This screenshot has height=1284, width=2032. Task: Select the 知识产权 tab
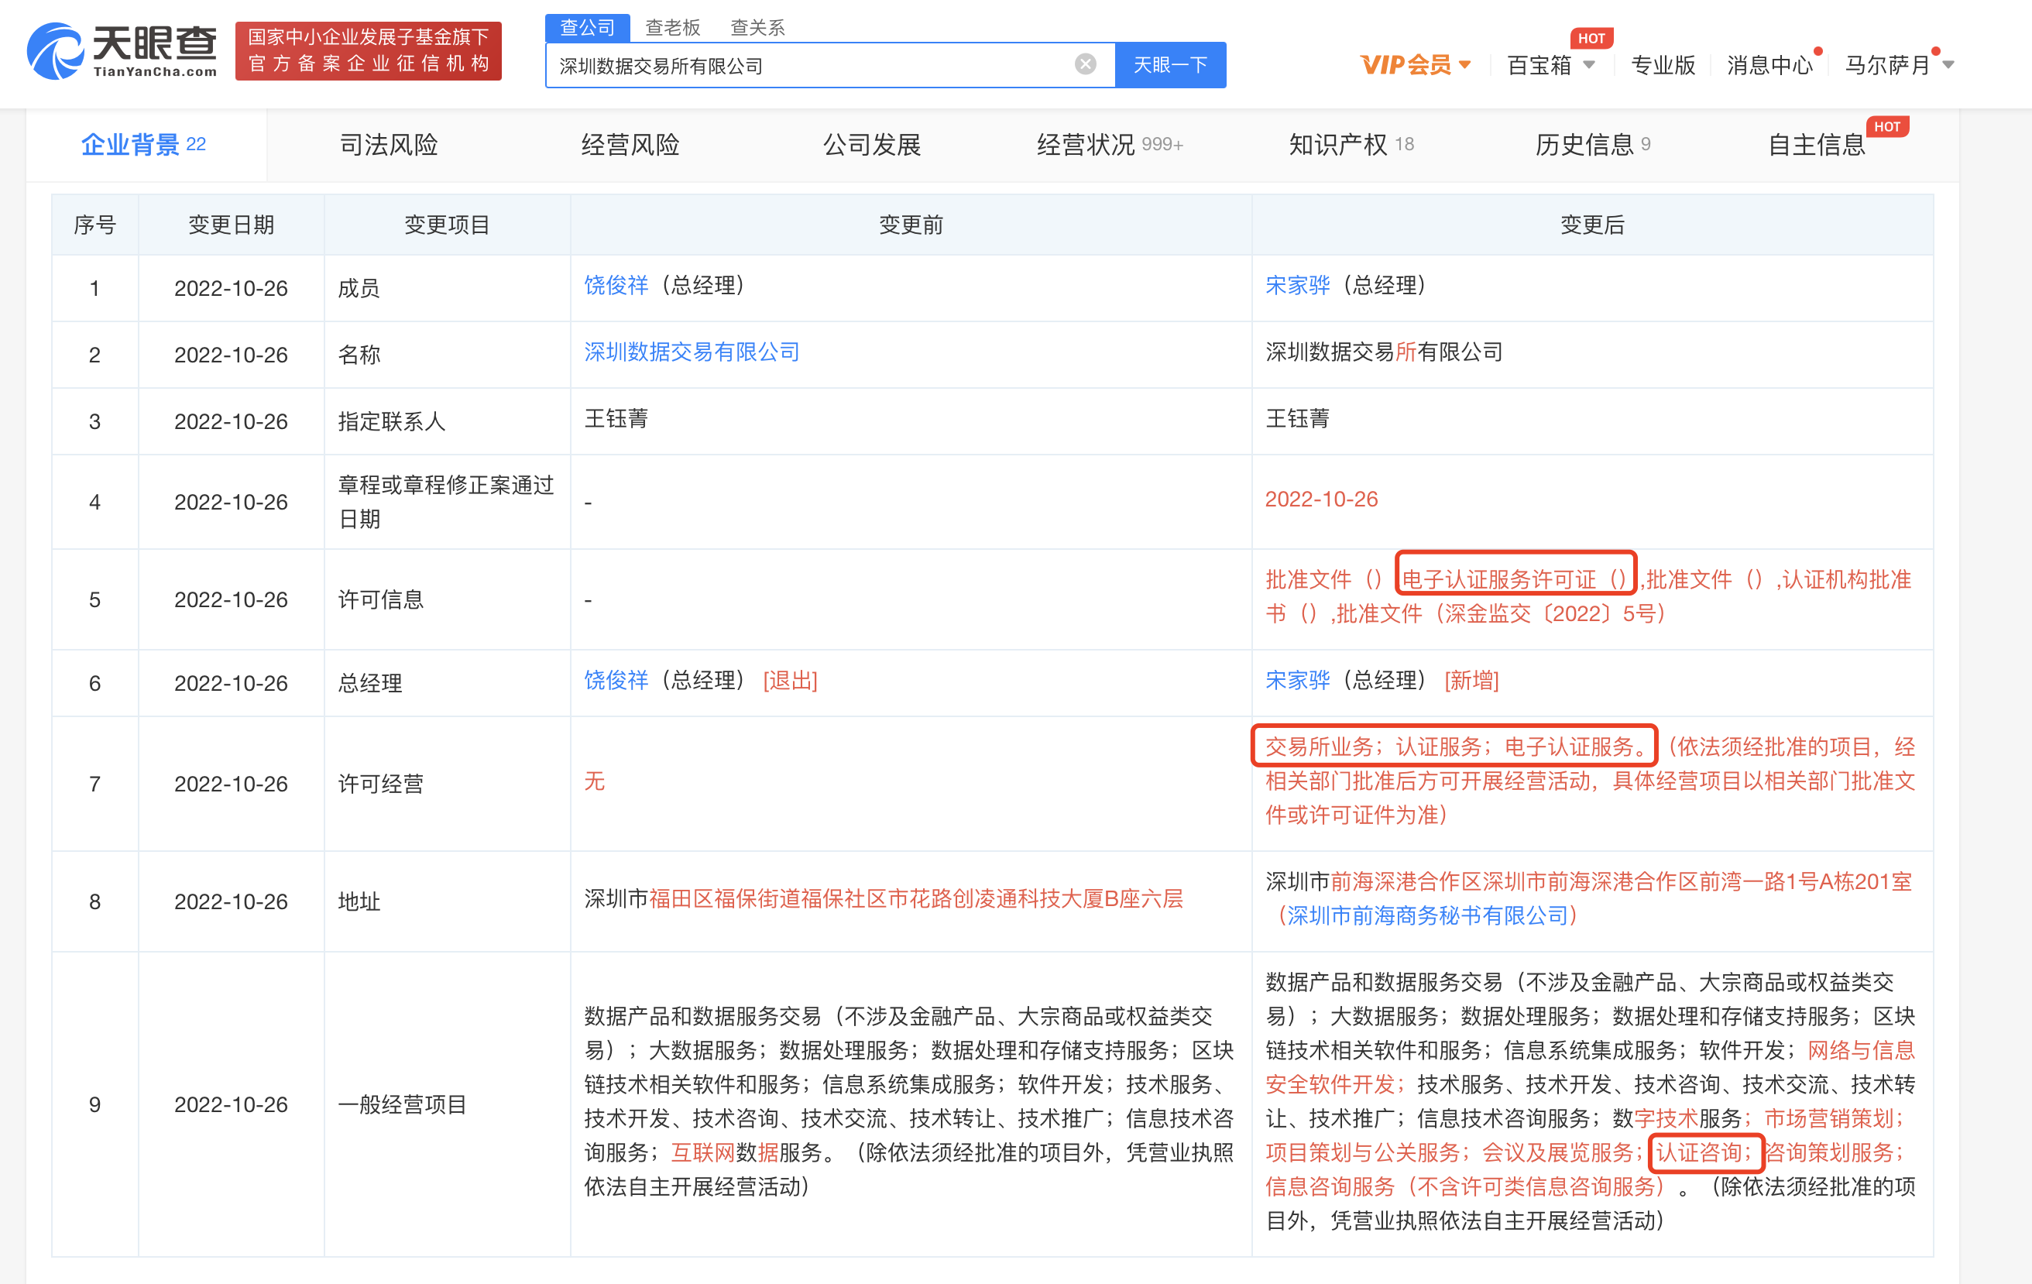tap(1351, 144)
